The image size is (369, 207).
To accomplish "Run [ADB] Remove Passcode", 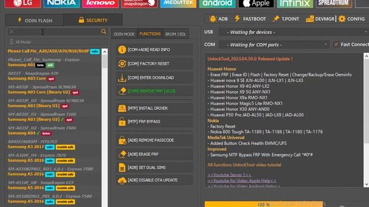I will [155, 140].
